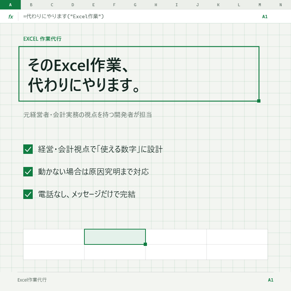Click fill handle of the headline cell
Screen dimensions: 291x291
pos(259,101)
